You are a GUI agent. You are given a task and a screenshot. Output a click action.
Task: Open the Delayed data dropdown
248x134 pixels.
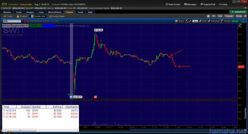coord(26,4)
